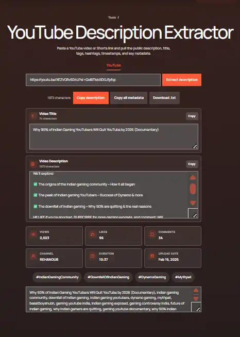Click the likes count 96
The height and width of the screenshot is (337, 240).
101,238
